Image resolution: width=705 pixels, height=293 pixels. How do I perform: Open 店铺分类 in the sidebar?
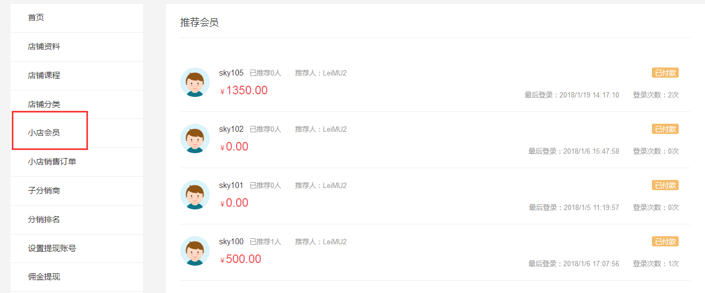click(77, 104)
